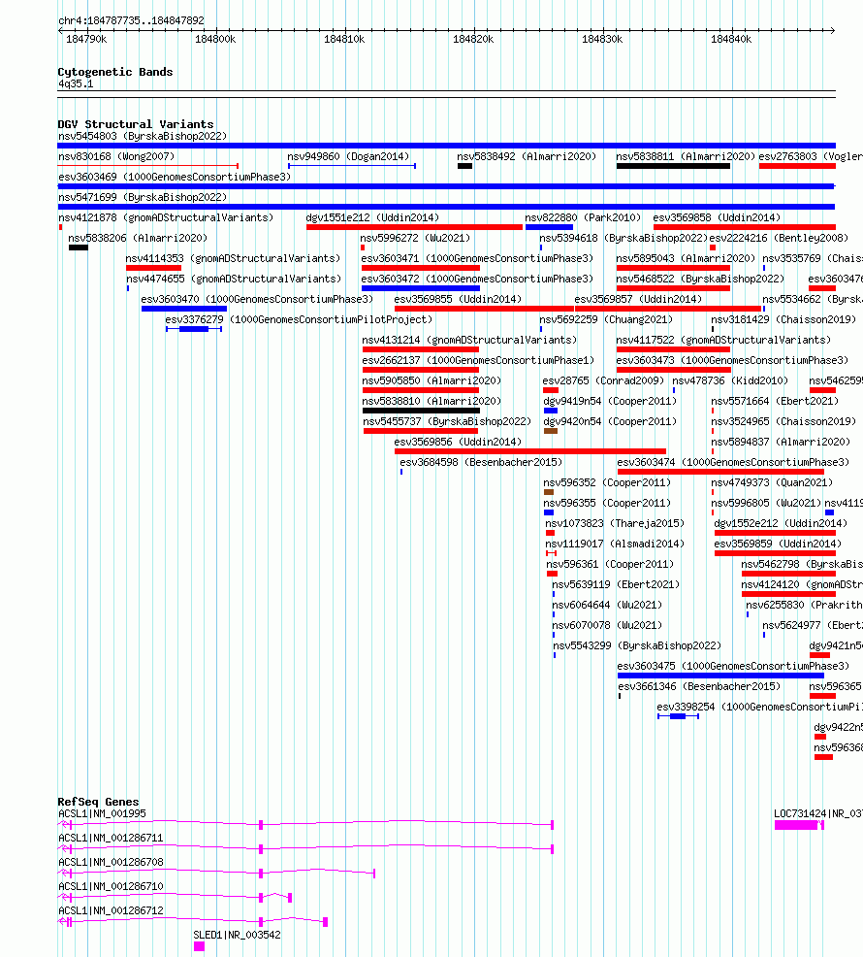Click ACSL1|NM_001286710 transcript label
Viewport: 863px width, 957px height.
111,886
